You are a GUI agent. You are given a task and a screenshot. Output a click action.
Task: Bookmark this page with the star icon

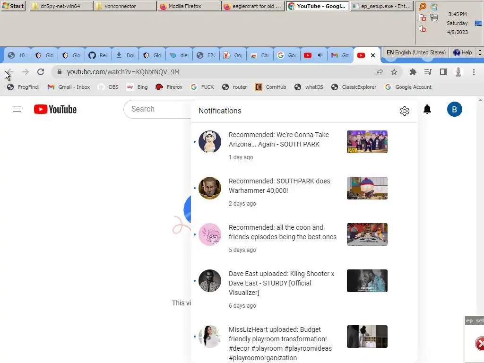394,72
